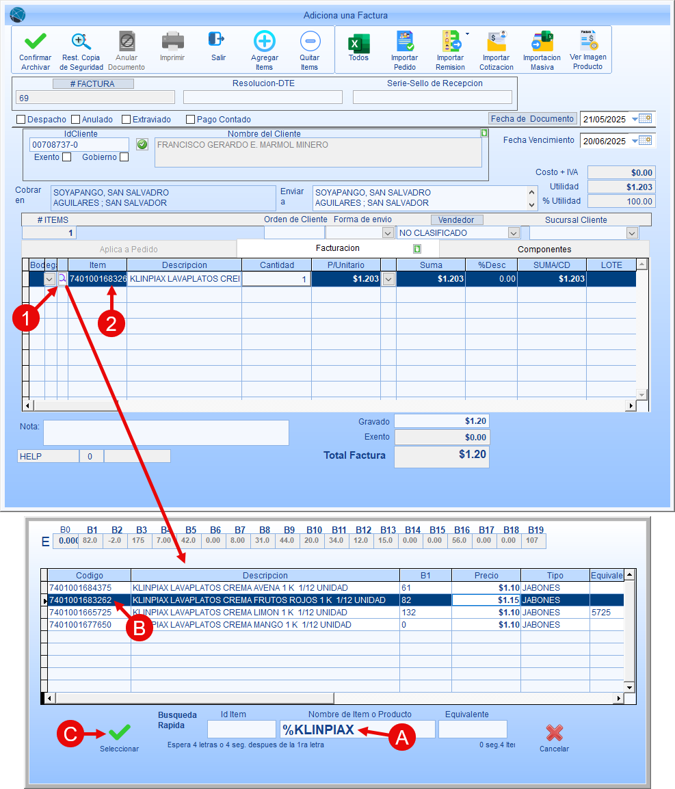Click the globe application icon in title bar

[18, 15]
